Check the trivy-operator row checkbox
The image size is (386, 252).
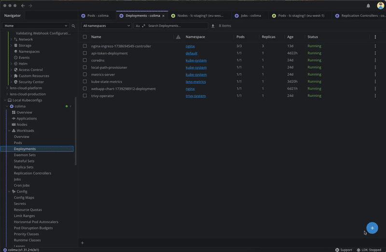pos(85,96)
